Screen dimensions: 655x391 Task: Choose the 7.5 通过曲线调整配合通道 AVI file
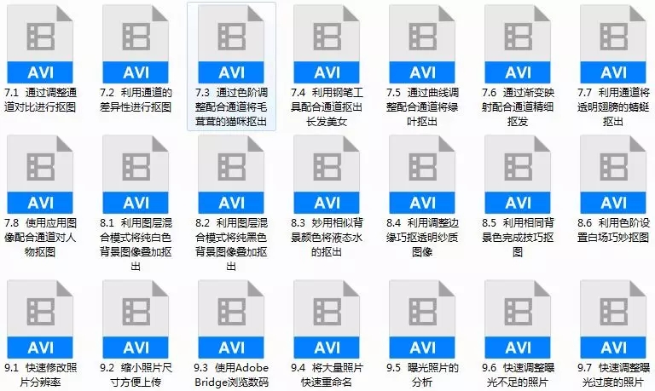(422, 44)
